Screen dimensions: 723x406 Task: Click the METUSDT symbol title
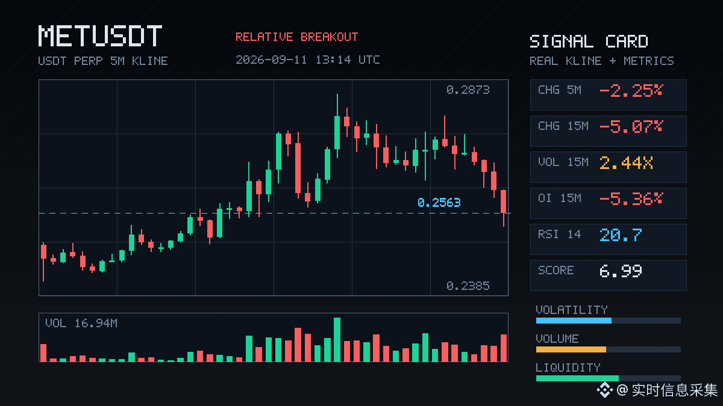click(x=100, y=36)
